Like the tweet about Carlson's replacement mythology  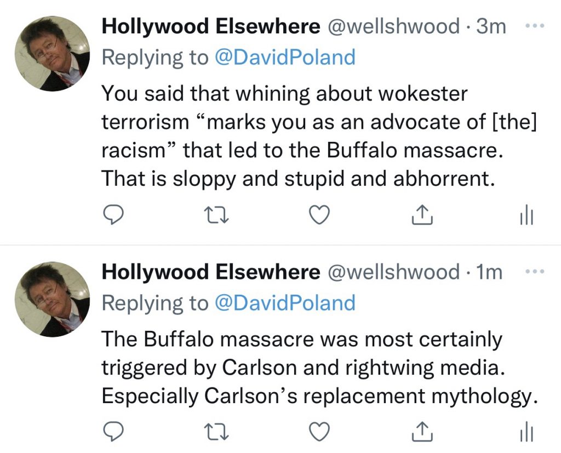click(319, 431)
